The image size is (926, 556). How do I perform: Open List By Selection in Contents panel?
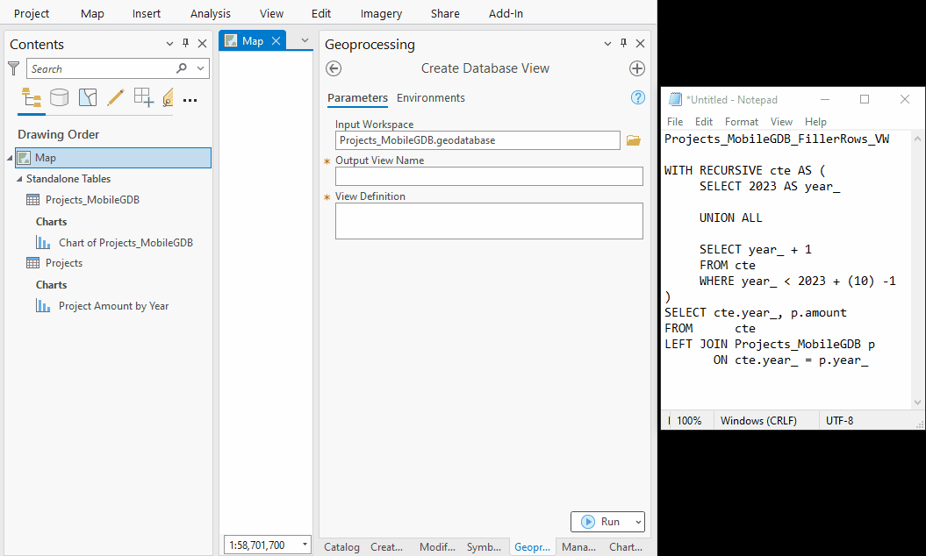coord(88,97)
